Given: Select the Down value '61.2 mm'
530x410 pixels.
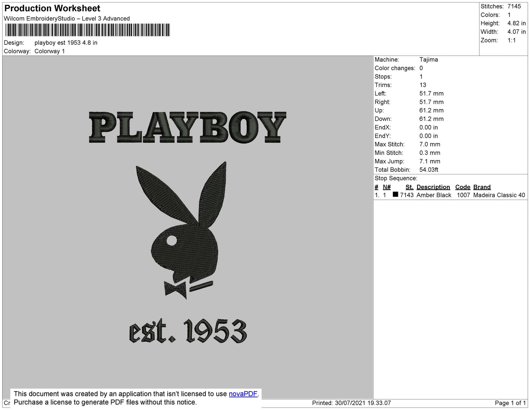Looking at the screenshot, I should pos(432,119).
